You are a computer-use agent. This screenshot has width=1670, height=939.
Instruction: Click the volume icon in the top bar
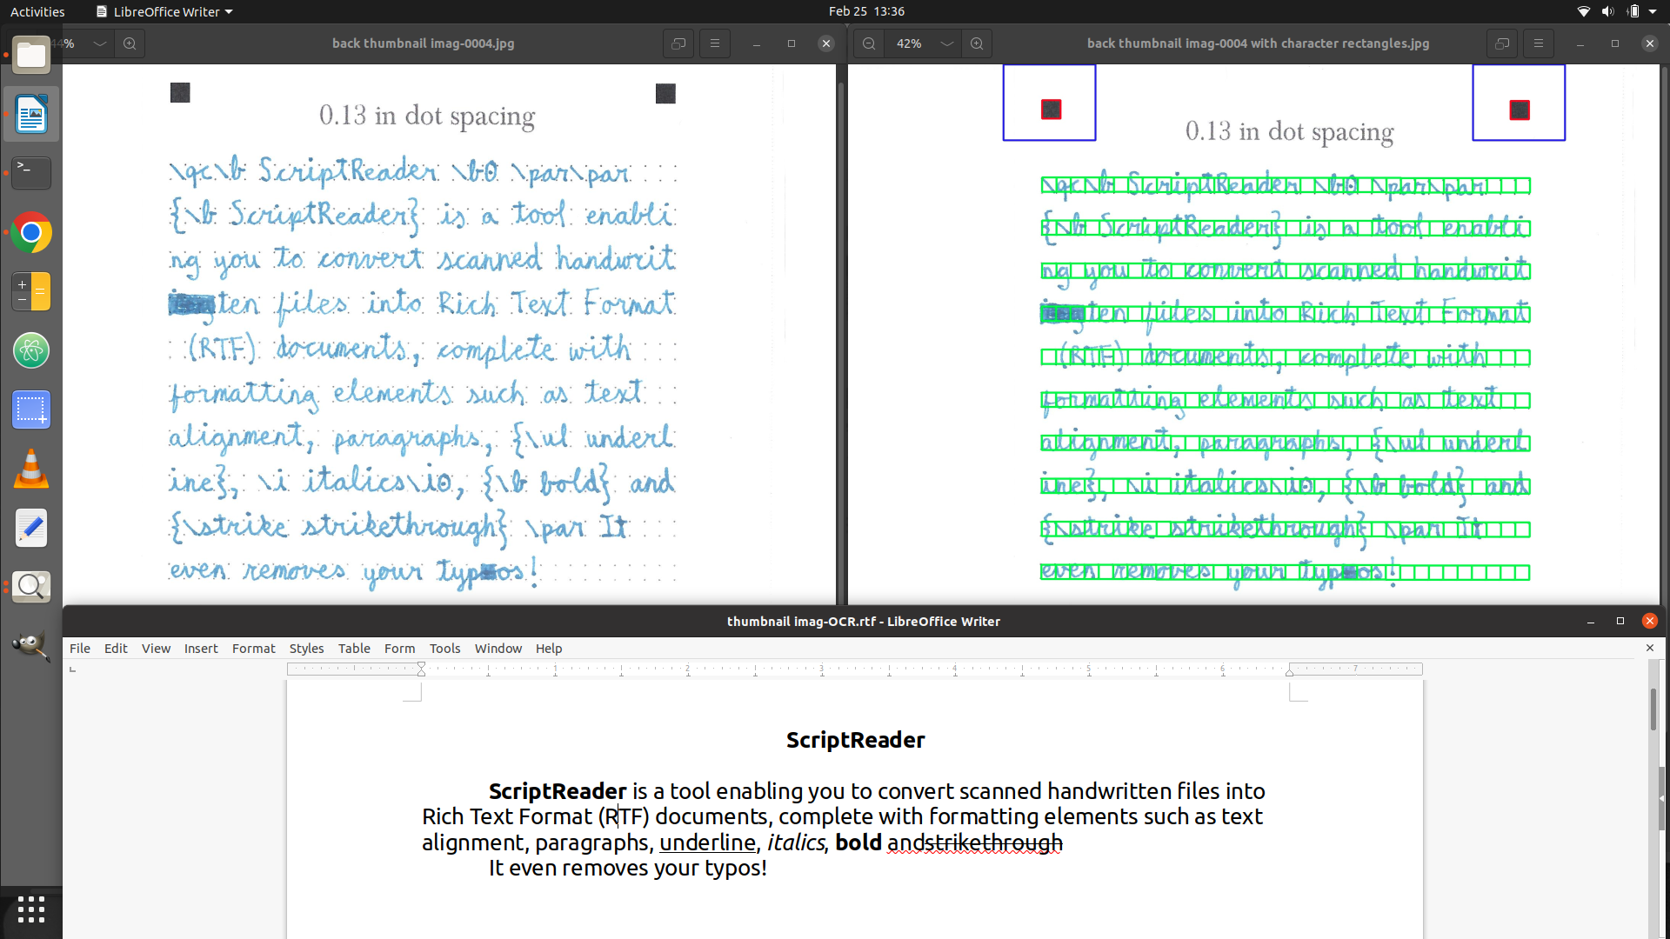tap(1607, 11)
